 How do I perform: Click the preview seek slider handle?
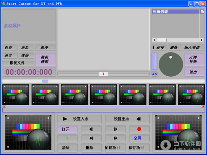pyautogui.click(x=103, y=74)
